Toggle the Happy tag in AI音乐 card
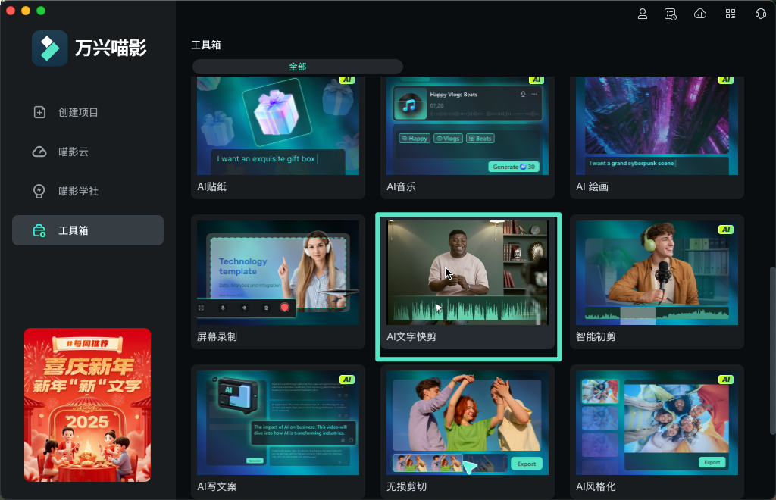Image resolution: width=776 pixels, height=500 pixels. 414,139
